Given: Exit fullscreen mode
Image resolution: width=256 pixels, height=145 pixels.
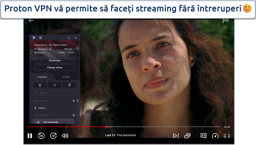Looking at the screenshot, I should point(227,136).
